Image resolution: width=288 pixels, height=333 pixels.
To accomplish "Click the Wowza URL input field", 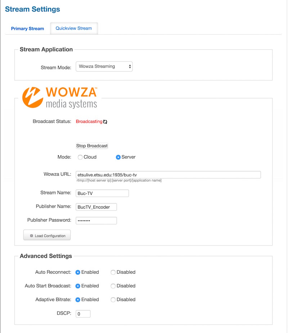I will [x=168, y=175].
